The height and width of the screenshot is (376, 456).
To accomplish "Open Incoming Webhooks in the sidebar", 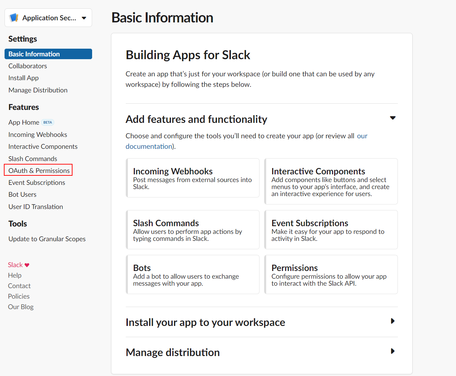I will click(x=38, y=134).
